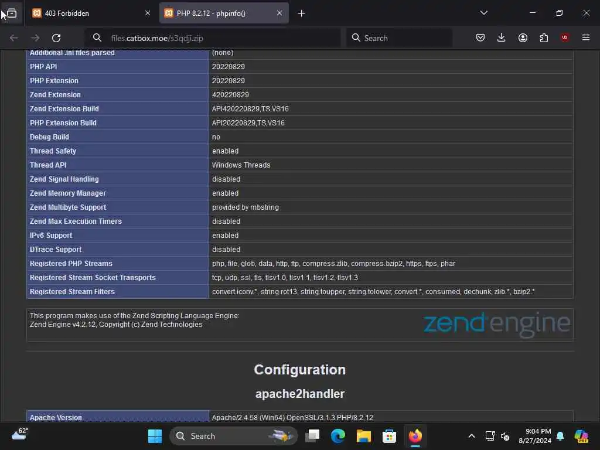Open the Firefox hamburger application menu
600x450 pixels.
point(586,37)
